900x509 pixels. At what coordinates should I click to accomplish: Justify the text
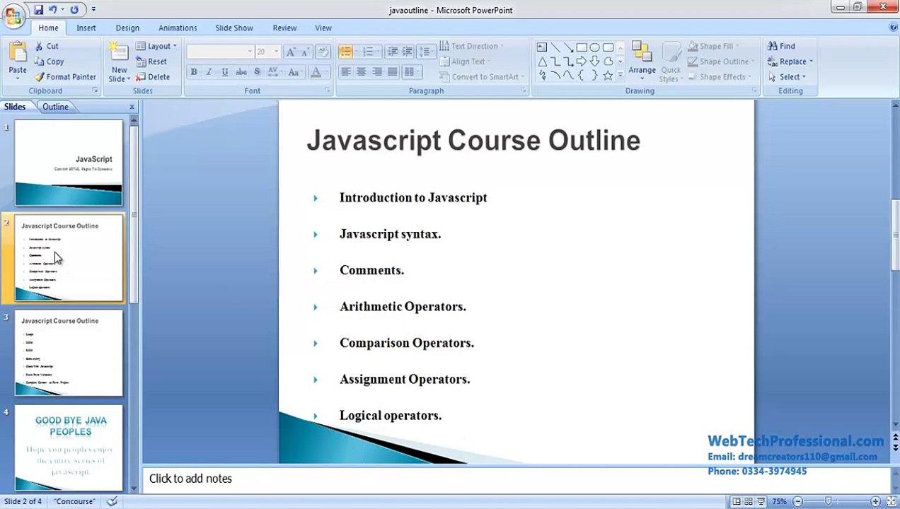click(x=393, y=72)
